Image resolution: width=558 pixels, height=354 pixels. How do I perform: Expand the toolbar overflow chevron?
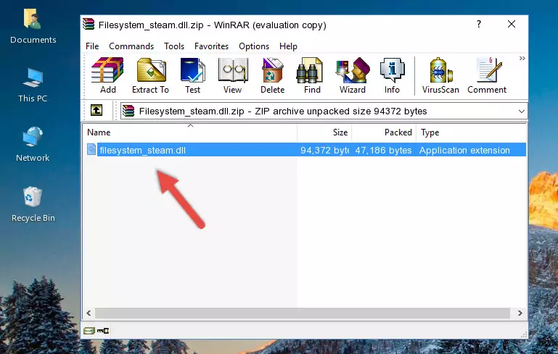point(522,58)
